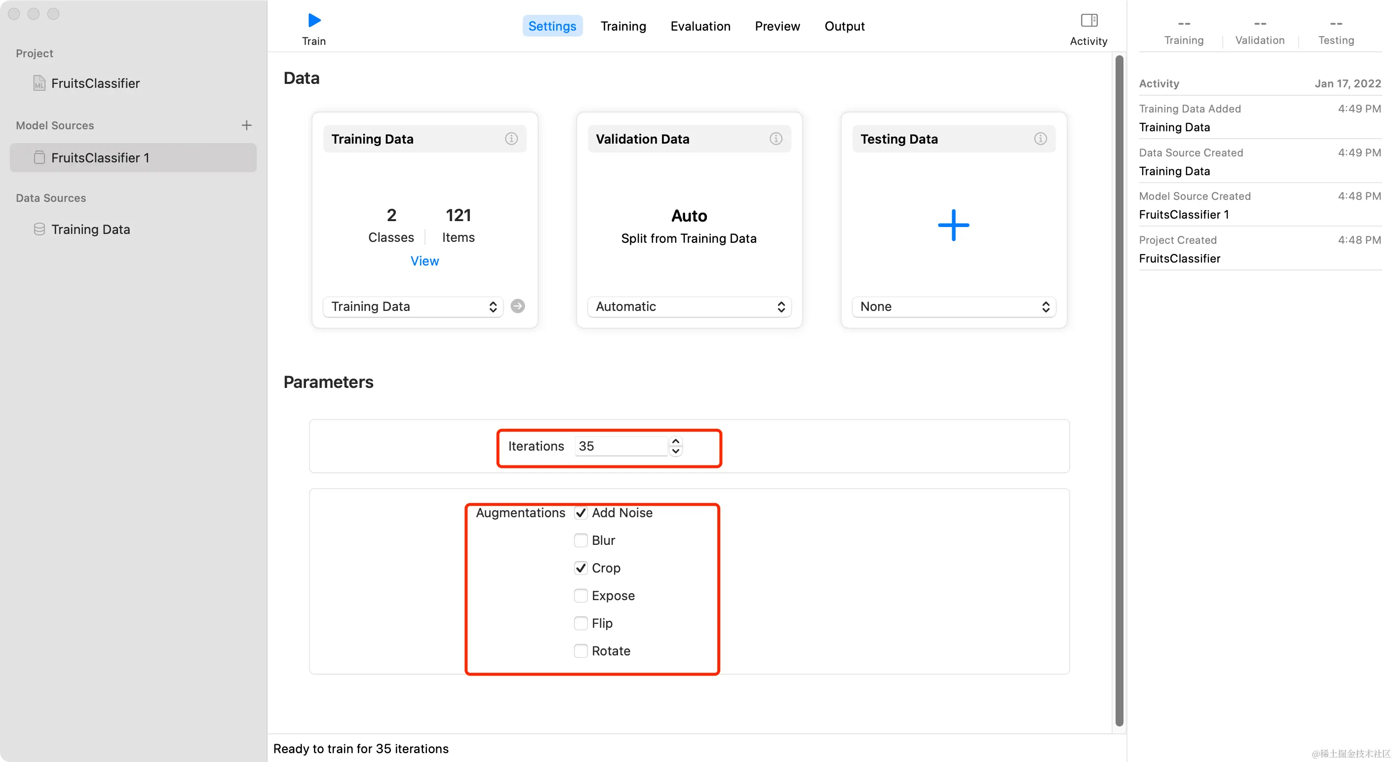1394x762 pixels.
Task: Switch to the Output tab
Action: click(x=844, y=26)
